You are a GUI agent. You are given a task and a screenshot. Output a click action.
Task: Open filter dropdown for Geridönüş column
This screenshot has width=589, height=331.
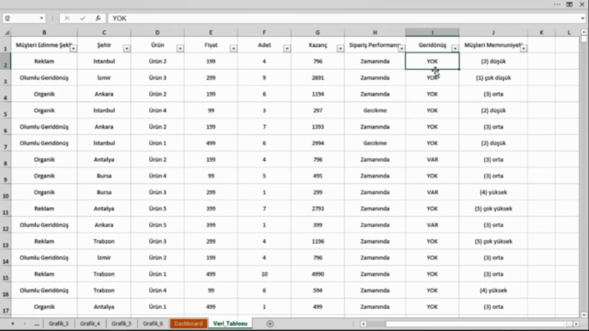(x=455, y=49)
